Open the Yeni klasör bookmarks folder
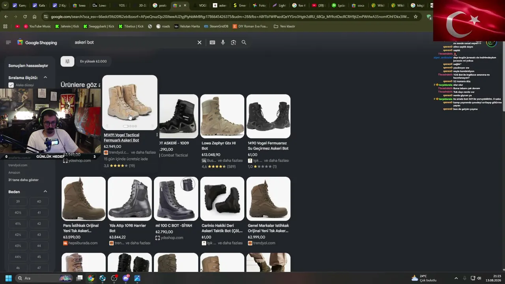Viewport: 505px width, 284px height. pos(284,26)
